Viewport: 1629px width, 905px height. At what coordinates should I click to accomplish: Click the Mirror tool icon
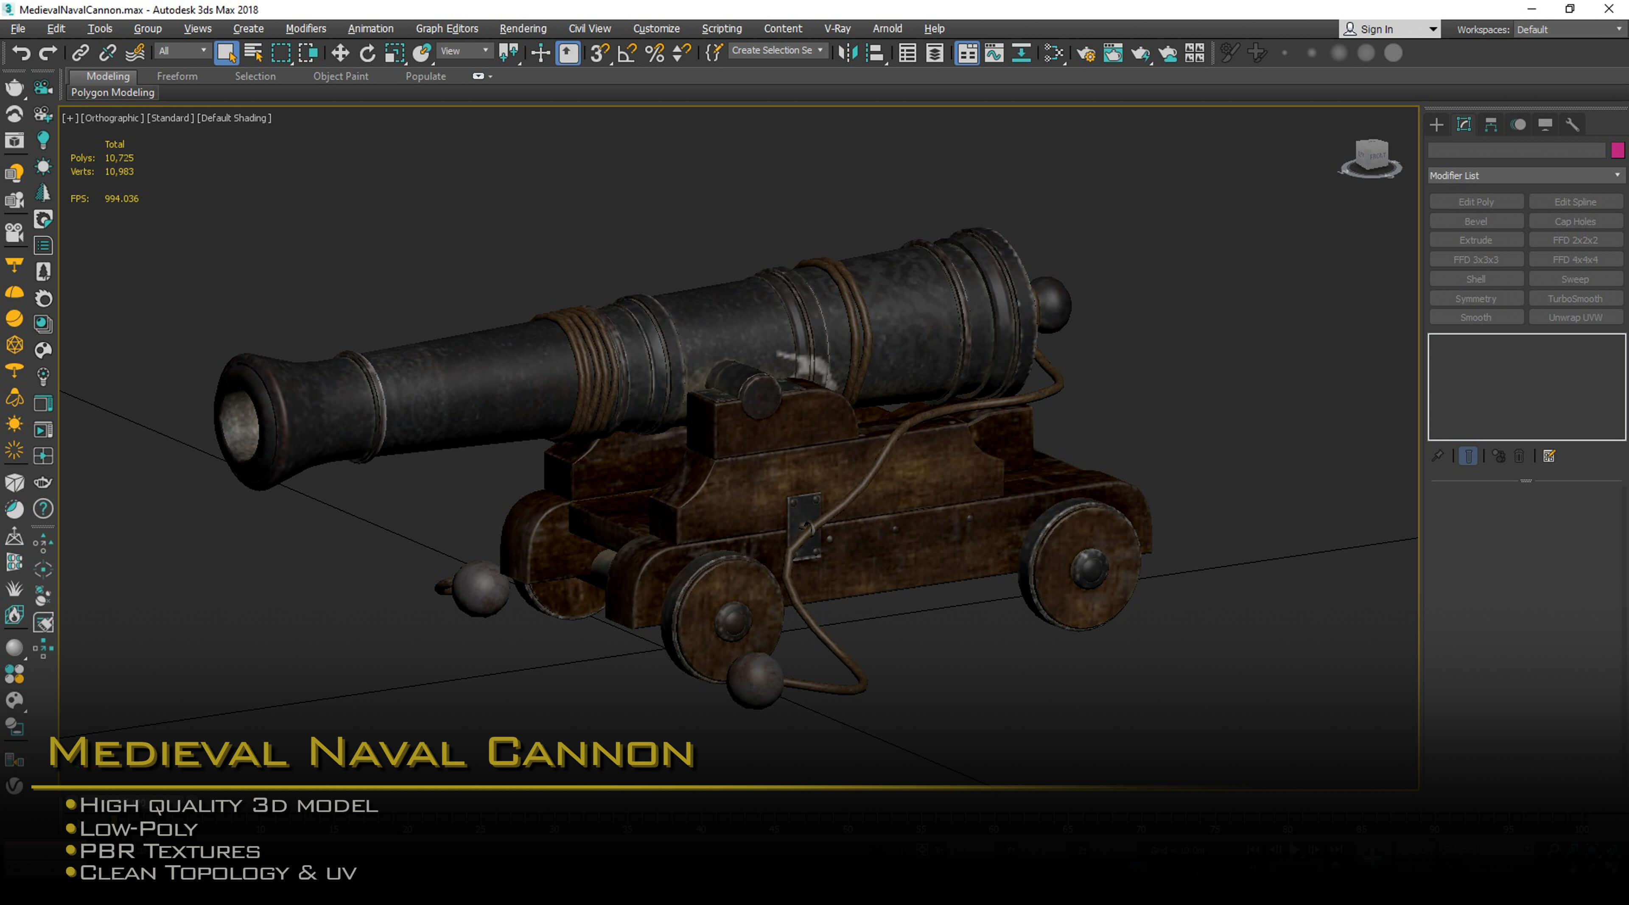[848, 53]
